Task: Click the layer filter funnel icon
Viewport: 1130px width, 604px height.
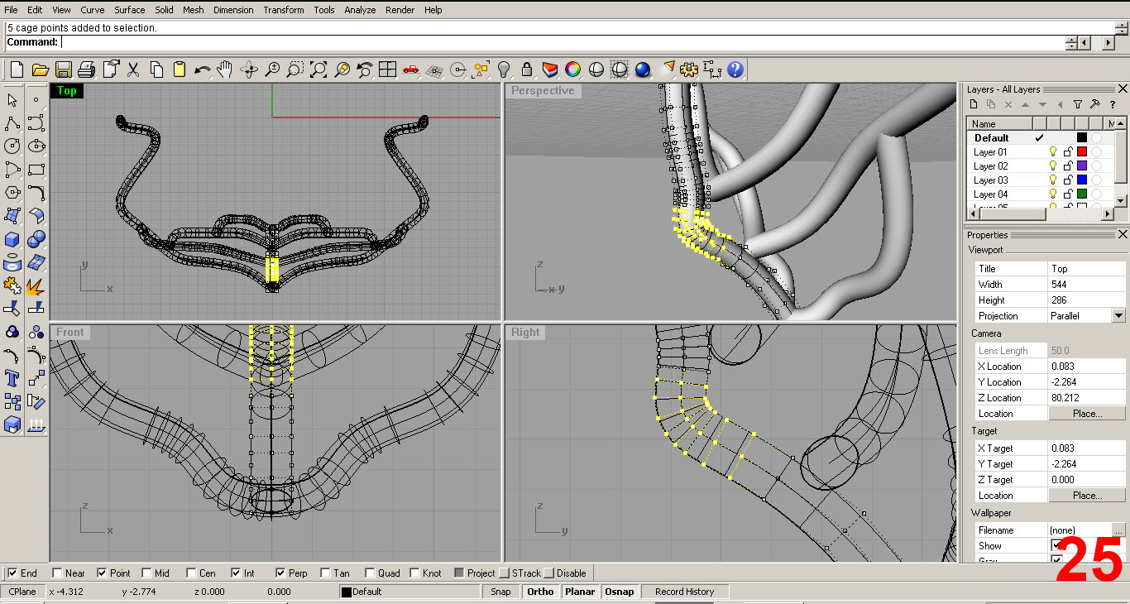Action: (x=1077, y=104)
